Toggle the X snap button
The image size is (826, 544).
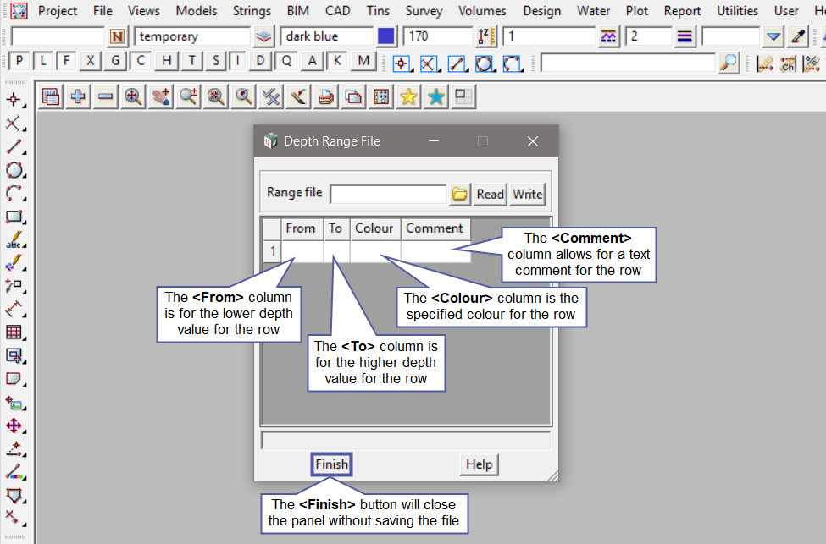pyautogui.click(x=91, y=61)
